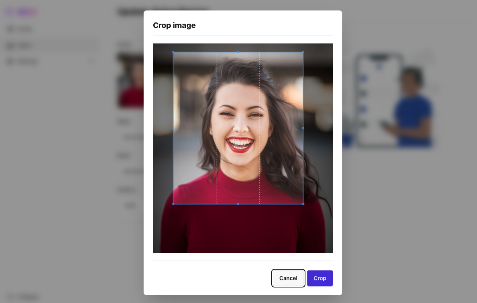
Task: Click the top-center crop edge handle
Action: point(238,52)
